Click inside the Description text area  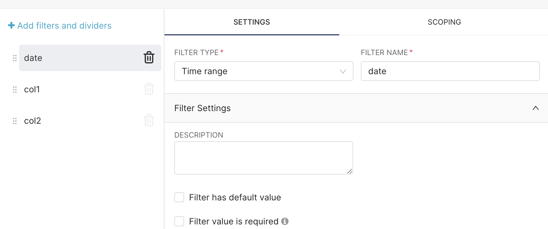[264, 158]
